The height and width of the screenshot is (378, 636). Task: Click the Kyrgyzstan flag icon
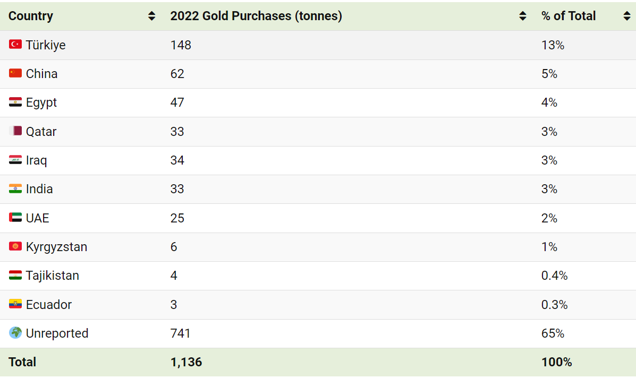[15, 246]
